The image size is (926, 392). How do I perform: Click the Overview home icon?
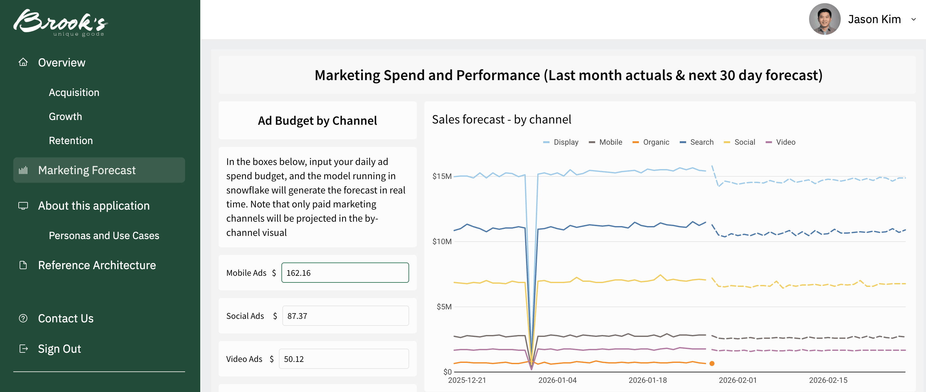coord(23,62)
